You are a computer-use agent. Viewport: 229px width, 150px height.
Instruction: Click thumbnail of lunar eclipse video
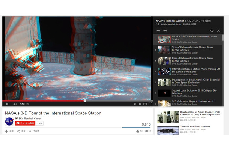[164, 93]
